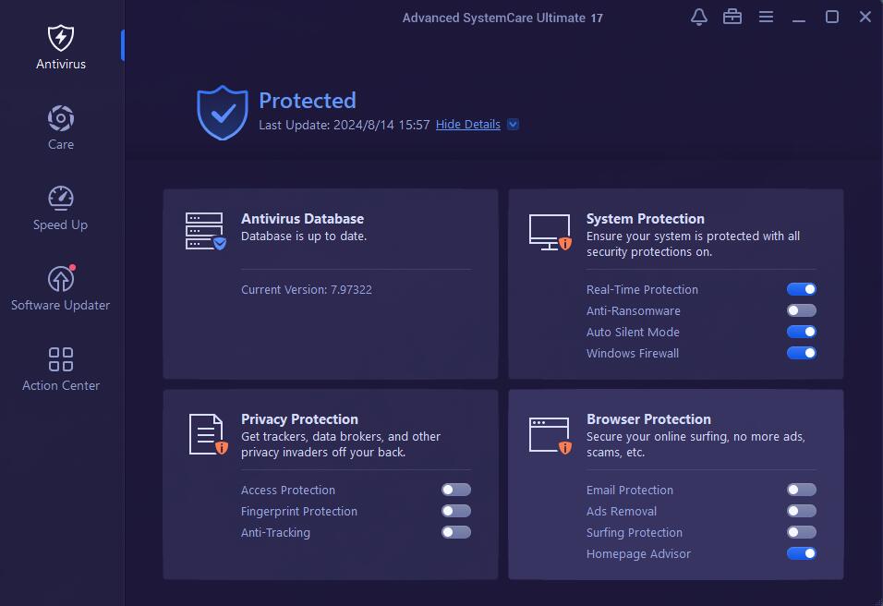Open the hamburger options menu

point(766,17)
